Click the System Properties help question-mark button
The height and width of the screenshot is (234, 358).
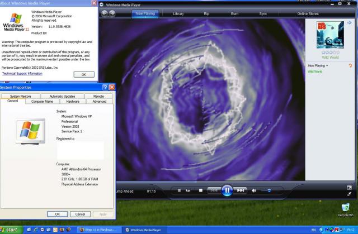click(x=105, y=87)
